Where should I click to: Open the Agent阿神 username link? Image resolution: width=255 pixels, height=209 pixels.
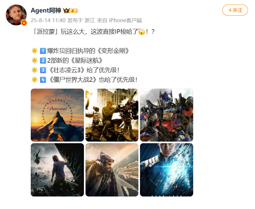(x=46, y=10)
